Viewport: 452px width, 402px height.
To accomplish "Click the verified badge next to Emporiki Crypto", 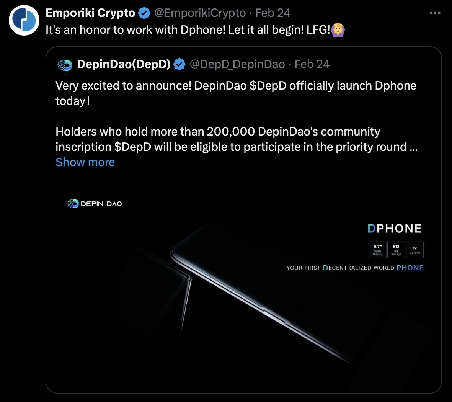I will pyautogui.click(x=144, y=12).
